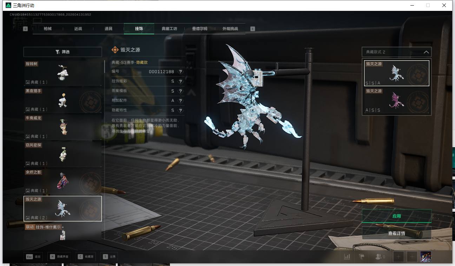
Task: Click the player avatar in bottom-right corner
Action: tap(426, 257)
